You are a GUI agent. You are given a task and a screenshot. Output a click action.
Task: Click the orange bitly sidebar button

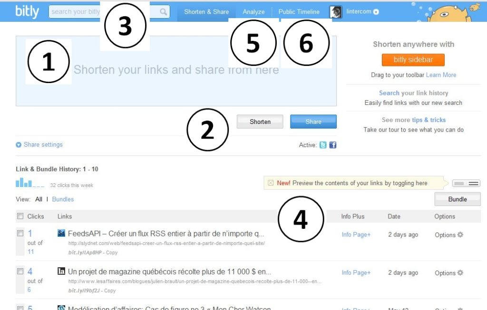click(413, 60)
